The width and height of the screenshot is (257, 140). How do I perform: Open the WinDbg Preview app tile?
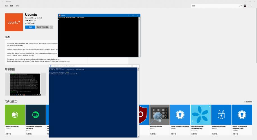(x=159, y=120)
